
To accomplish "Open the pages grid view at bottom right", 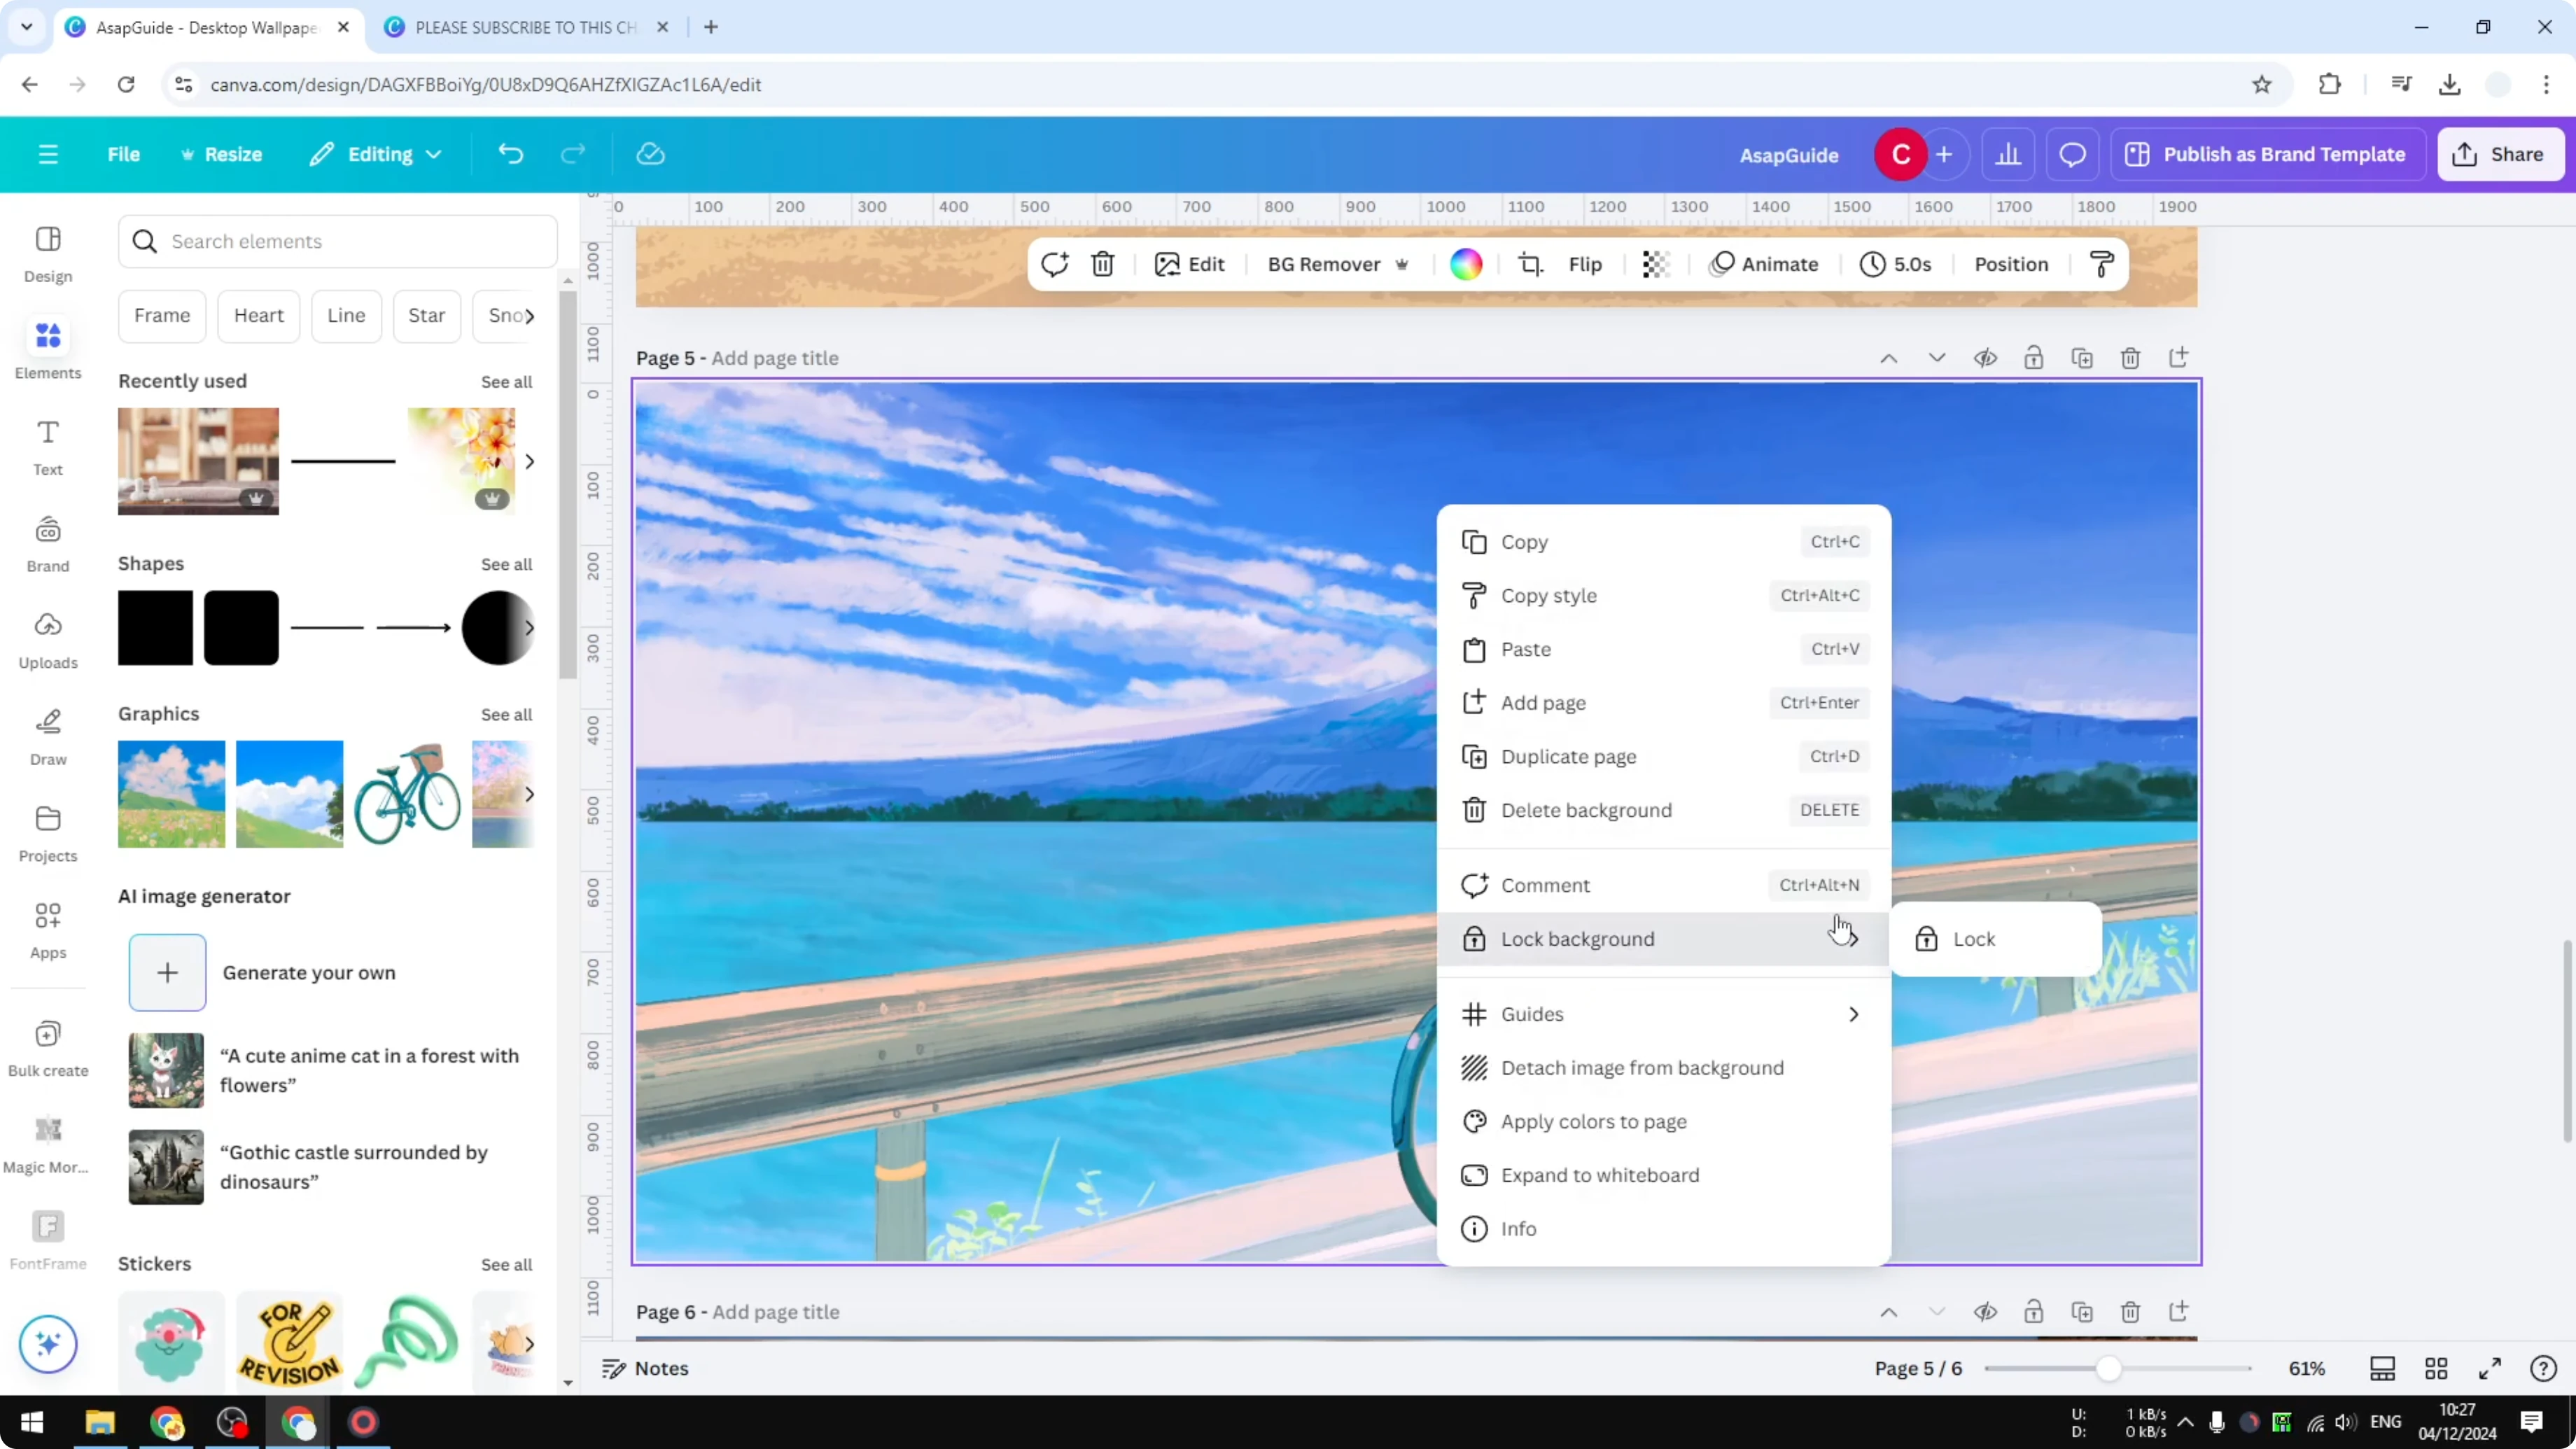I will point(2436,1369).
